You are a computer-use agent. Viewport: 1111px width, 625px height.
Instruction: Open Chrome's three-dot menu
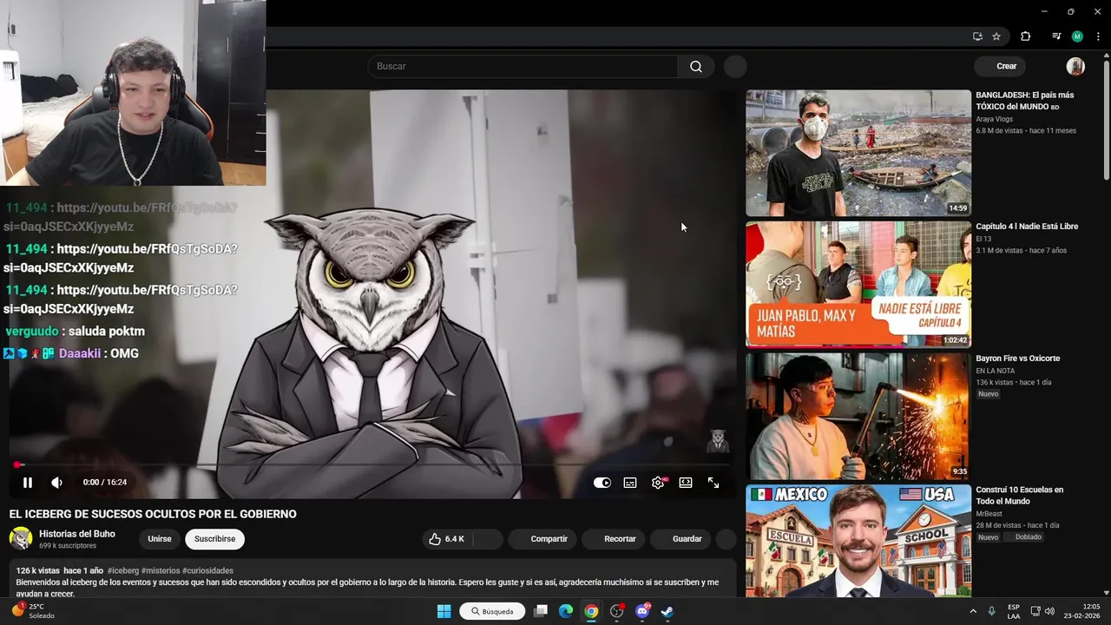pyautogui.click(x=1098, y=36)
